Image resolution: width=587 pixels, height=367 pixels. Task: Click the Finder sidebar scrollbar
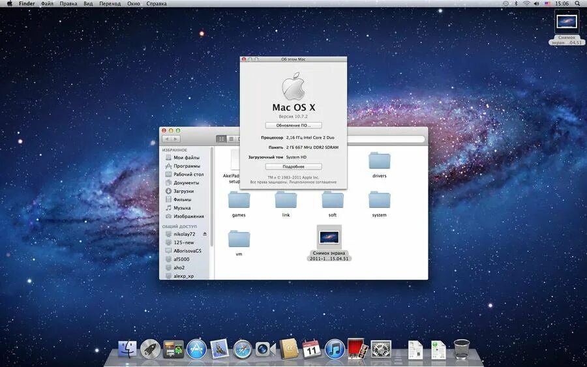pos(212,196)
